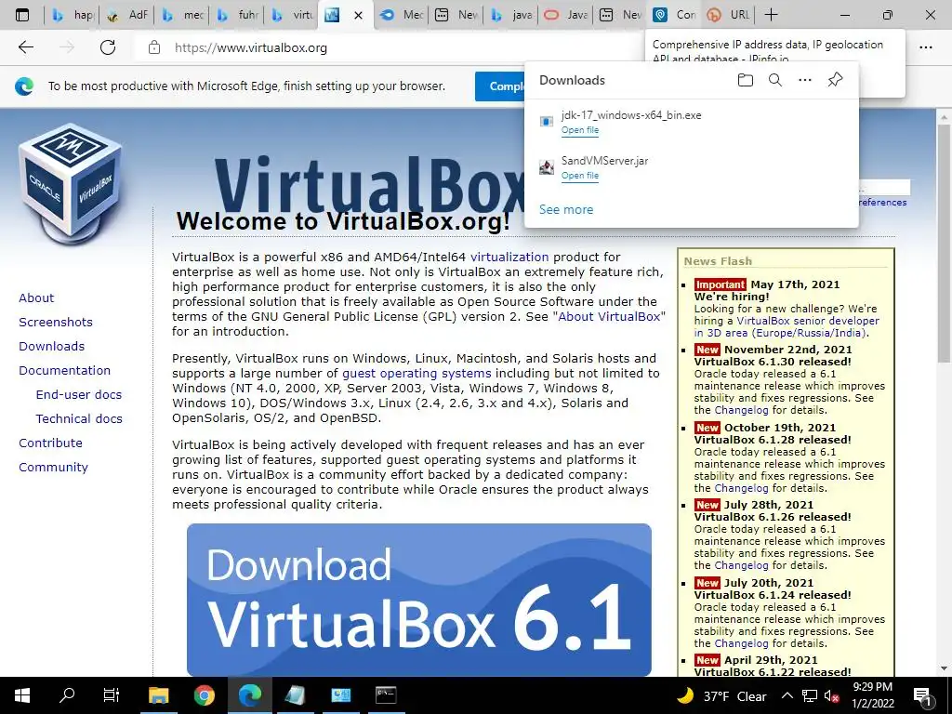Click the muted volume tray icon
The width and height of the screenshot is (952, 714).
[831, 696]
